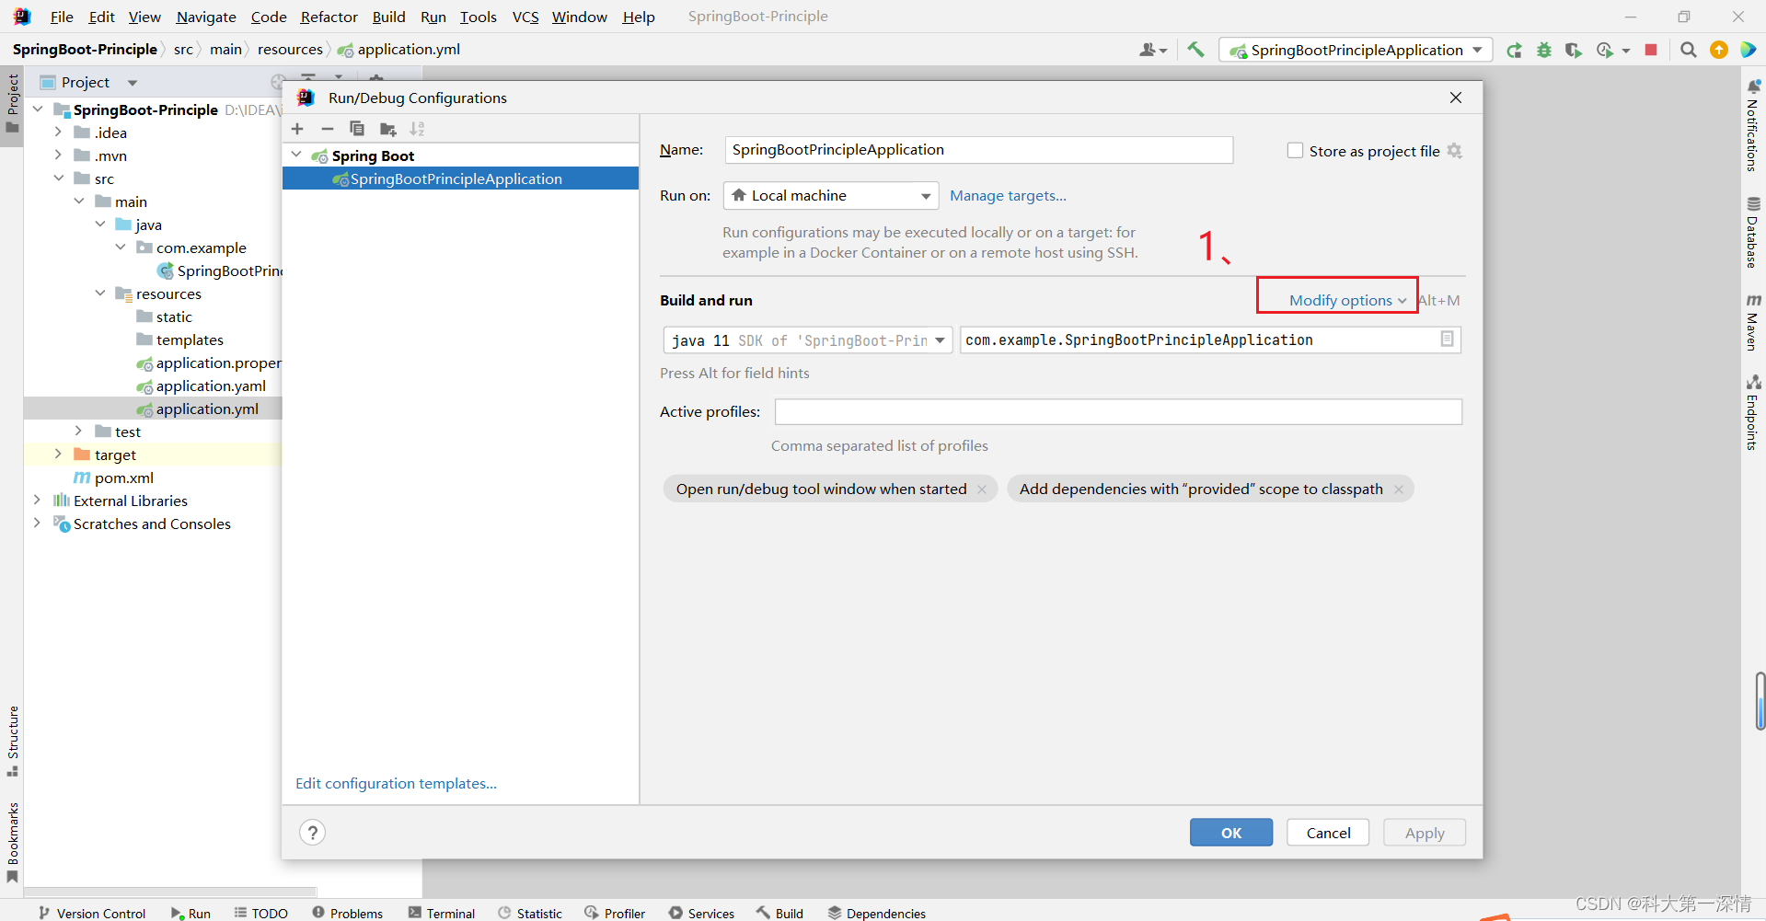The image size is (1766, 921).
Task: Click the IDE update arrow icon
Action: coord(1719,50)
